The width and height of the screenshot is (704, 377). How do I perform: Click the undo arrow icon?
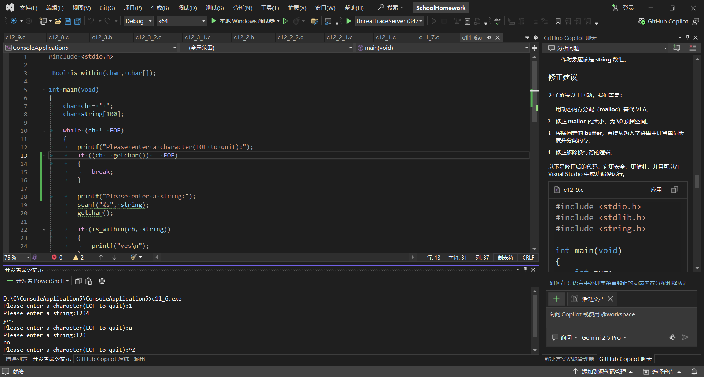tap(91, 21)
